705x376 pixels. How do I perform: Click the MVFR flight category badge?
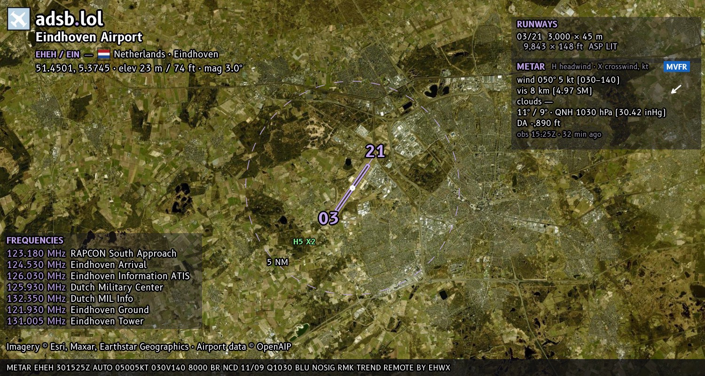click(677, 67)
